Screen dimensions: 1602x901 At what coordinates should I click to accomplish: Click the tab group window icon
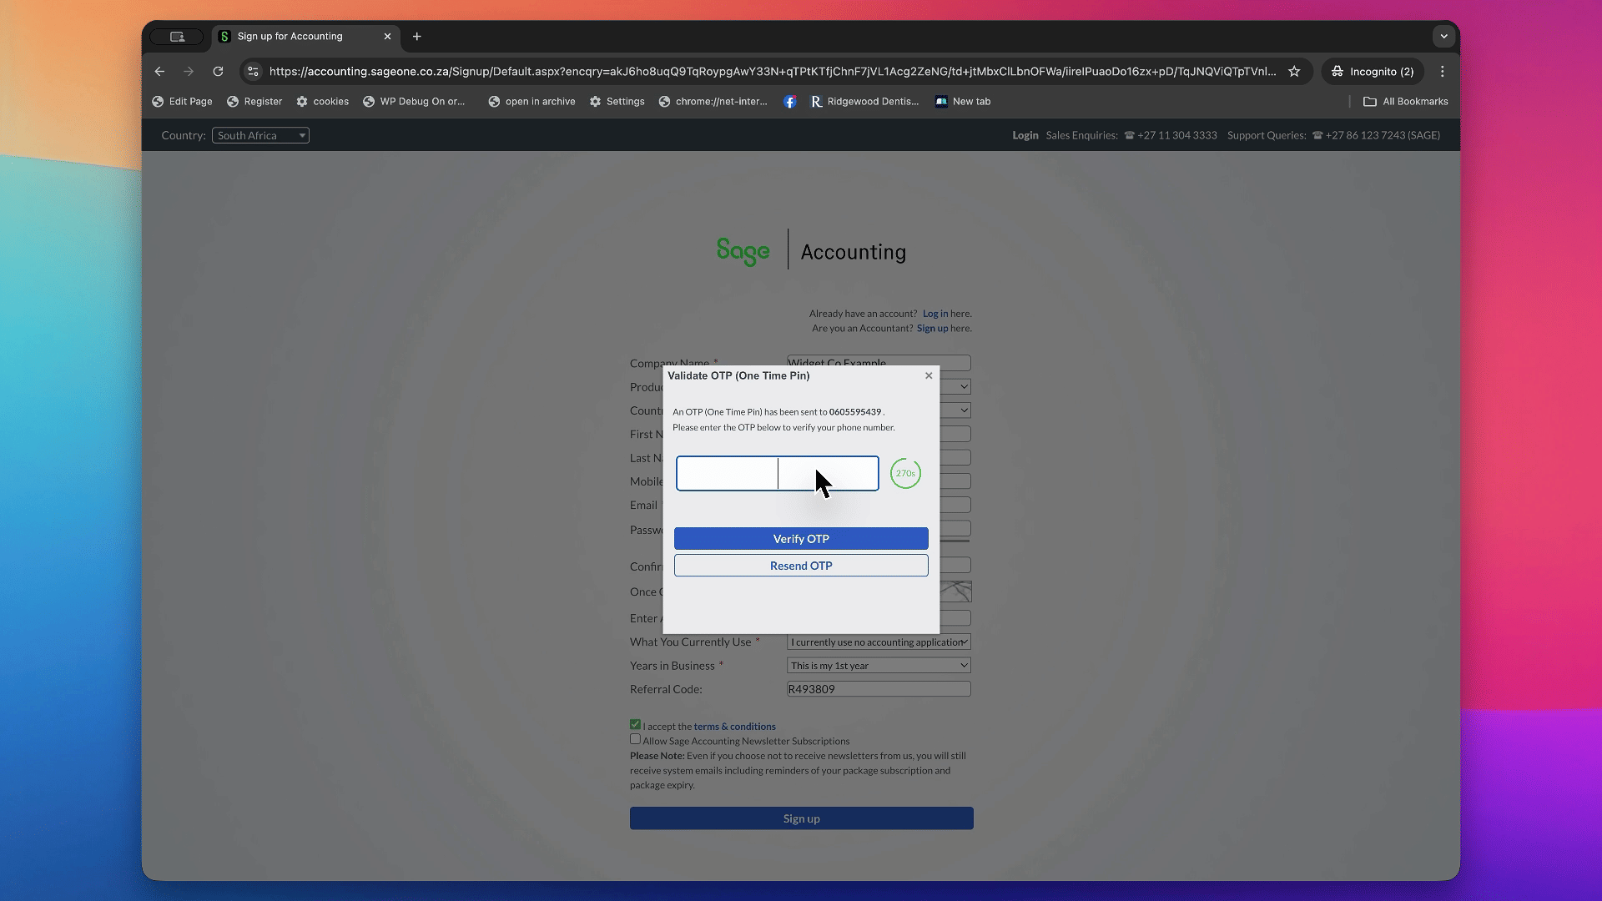click(177, 37)
